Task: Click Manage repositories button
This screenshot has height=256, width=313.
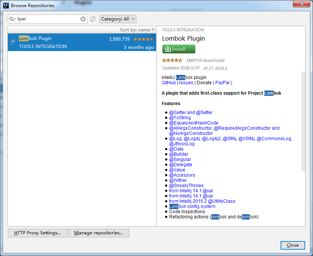Action: coord(98,233)
